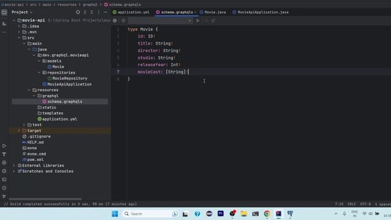Open Google Chrome from taskbar
391x220 pixels.
coord(267,214)
